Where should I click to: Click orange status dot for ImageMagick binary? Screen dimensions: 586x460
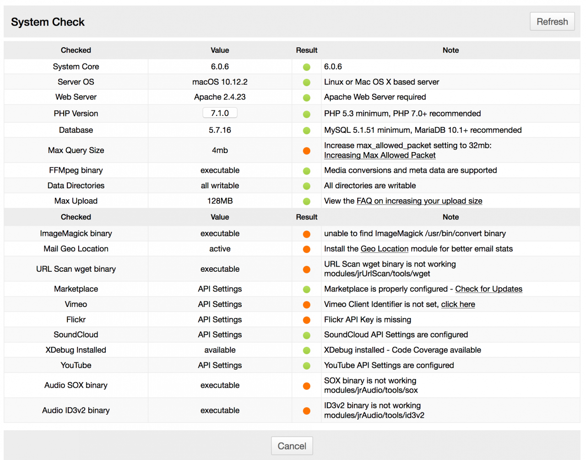click(307, 234)
